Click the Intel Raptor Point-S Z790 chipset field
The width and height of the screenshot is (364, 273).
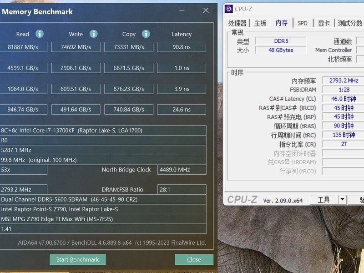pos(103,209)
